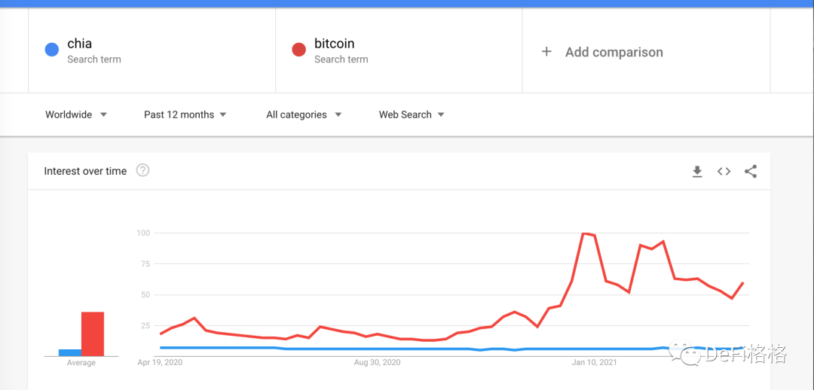Expand the Worldwide region dropdown
The width and height of the screenshot is (814, 390).
76,114
